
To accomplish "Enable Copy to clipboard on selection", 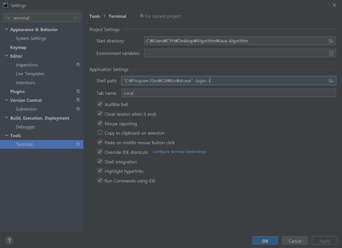I will 100,132.
